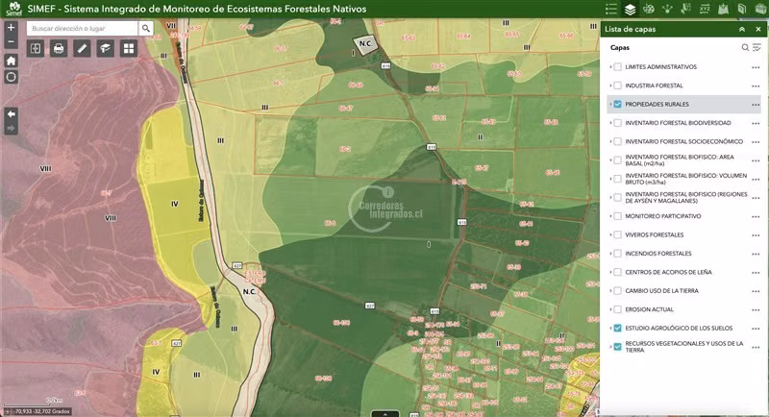Zoom in on the map

pyautogui.click(x=11, y=28)
